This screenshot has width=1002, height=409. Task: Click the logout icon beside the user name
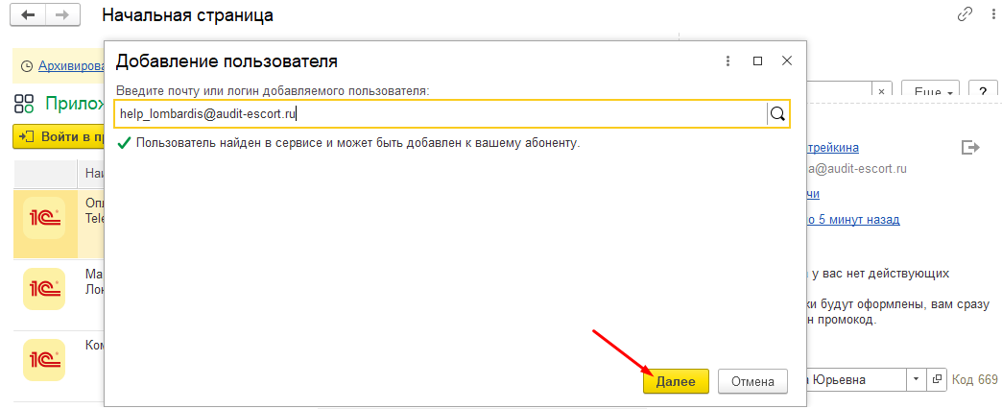click(x=969, y=147)
